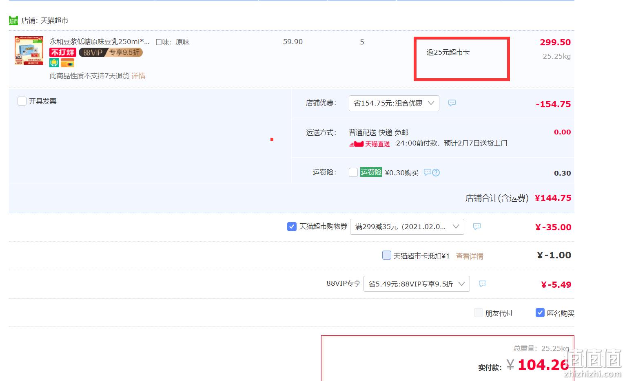Open the 永和豆浆低糖原味豆乳 product title
Image resolution: width=625 pixels, height=381 pixels.
pyautogui.click(x=100, y=42)
